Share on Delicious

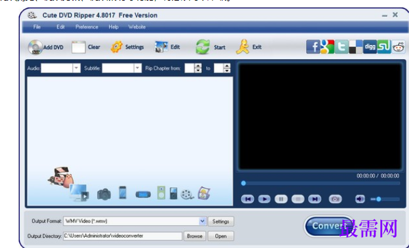pyautogui.click(x=355, y=47)
